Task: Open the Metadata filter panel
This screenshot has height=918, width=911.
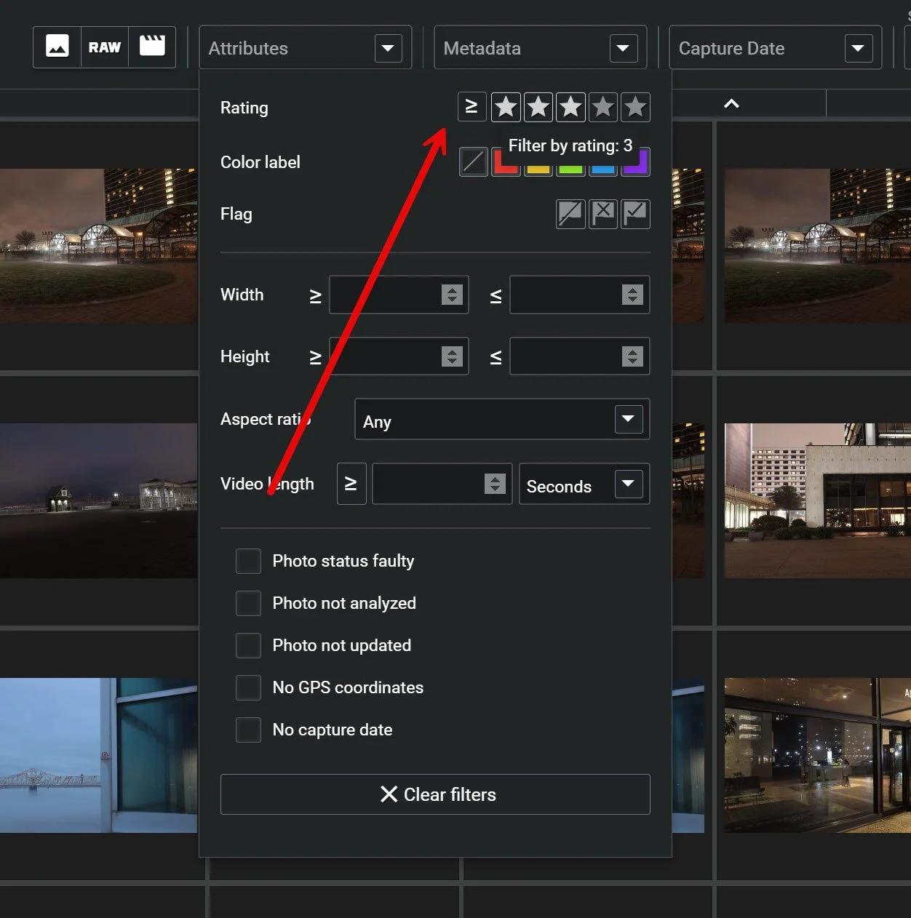Action: pos(539,47)
